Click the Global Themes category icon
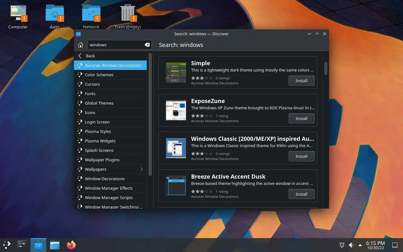Viewport: 403px width, 252px height. coord(80,103)
